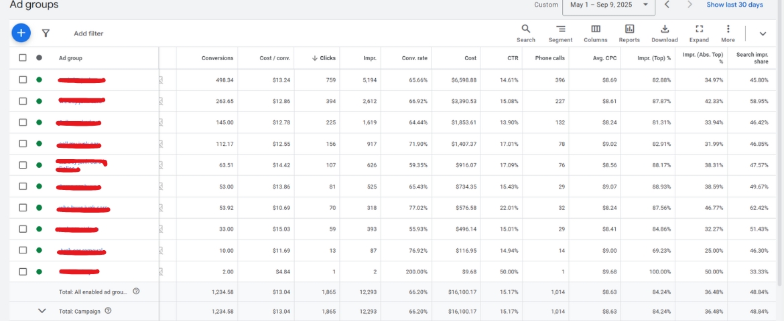The width and height of the screenshot is (784, 321).
Task: Open the Reports icon
Action: [x=629, y=33]
